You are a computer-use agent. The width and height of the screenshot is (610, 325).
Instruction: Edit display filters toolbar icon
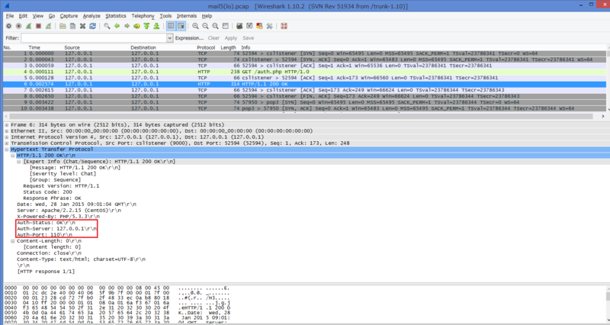click(x=249, y=26)
